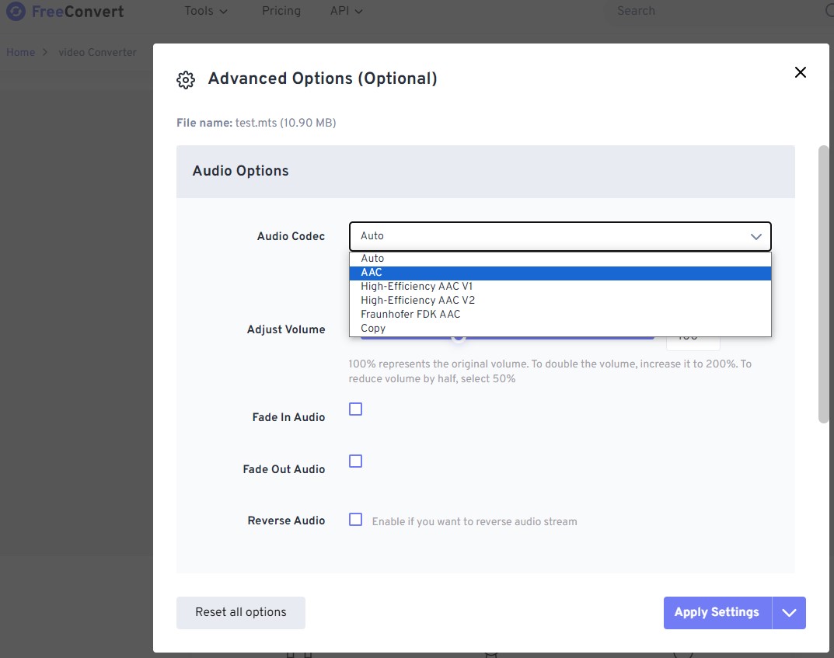This screenshot has height=658, width=834.
Task: Click the dialog vertical scrollbar
Action: click(823, 284)
